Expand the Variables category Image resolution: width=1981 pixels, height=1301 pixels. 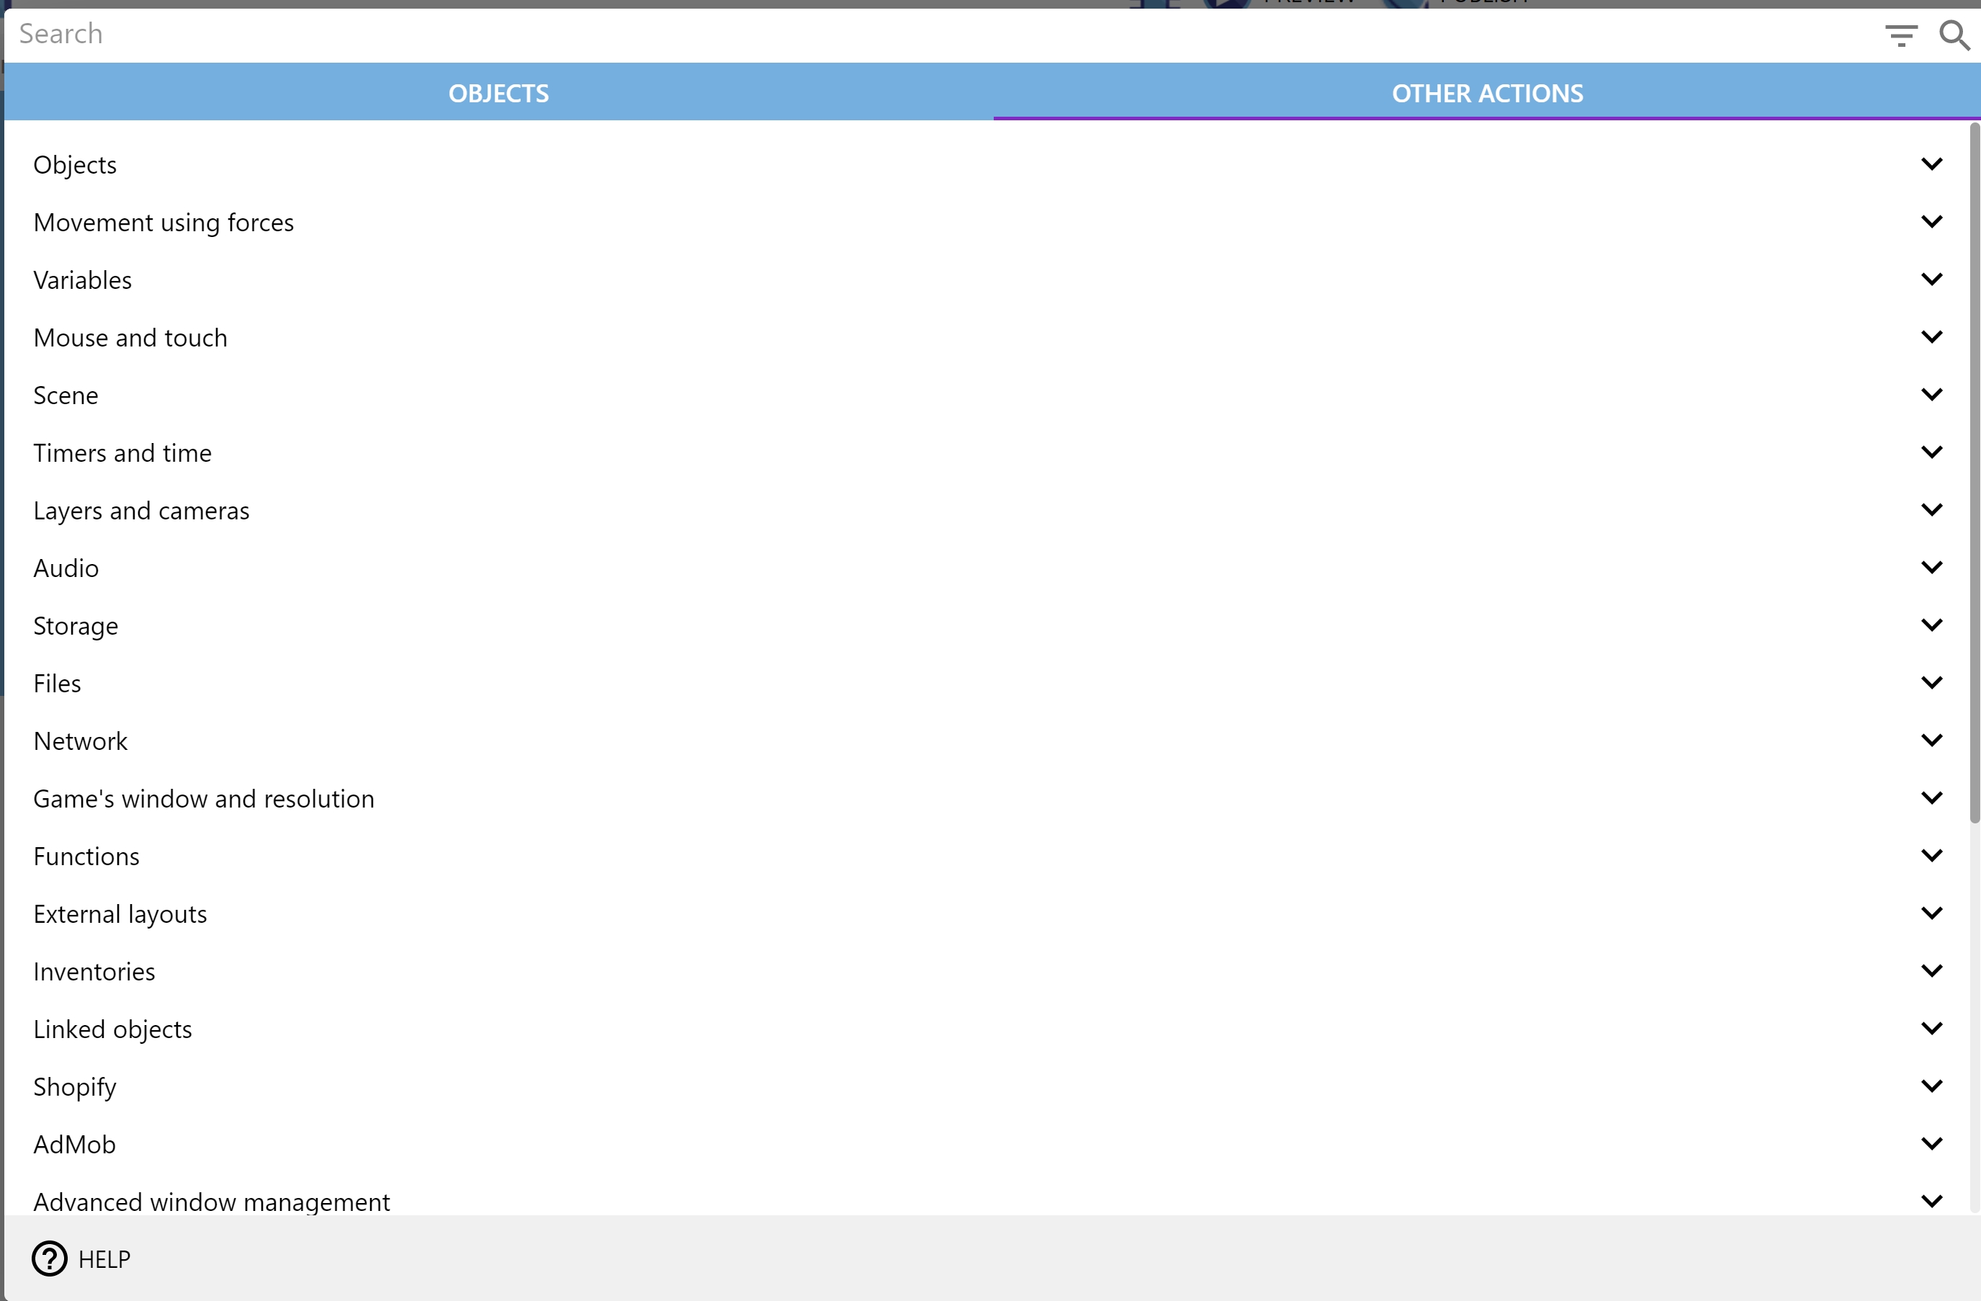coord(1933,278)
